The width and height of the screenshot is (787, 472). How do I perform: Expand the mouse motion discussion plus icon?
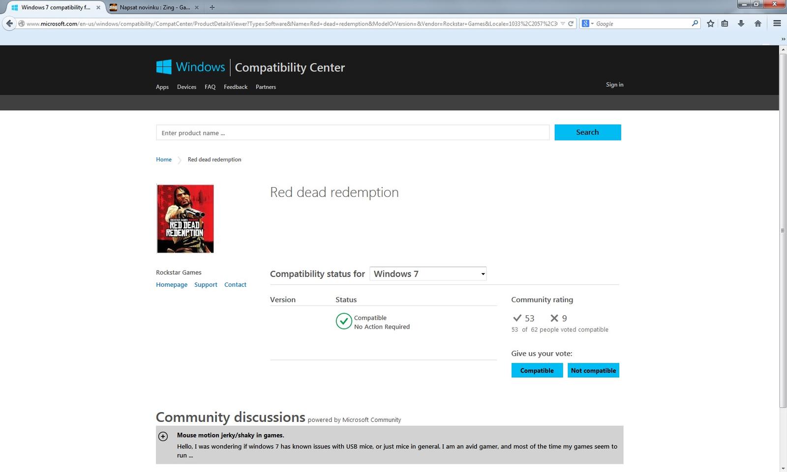pyautogui.click(x=163, y=436)
